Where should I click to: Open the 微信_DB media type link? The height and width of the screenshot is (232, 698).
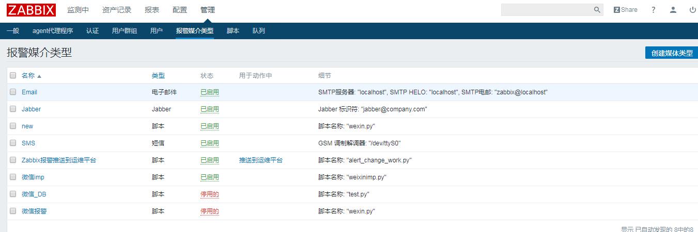34,194
